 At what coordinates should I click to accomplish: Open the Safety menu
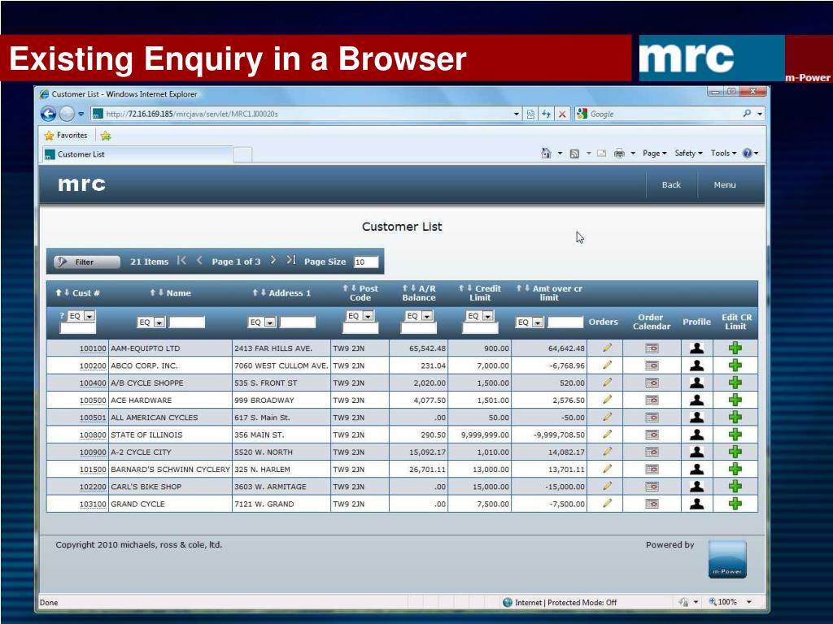pyautogui.click(x=688, y=154)
